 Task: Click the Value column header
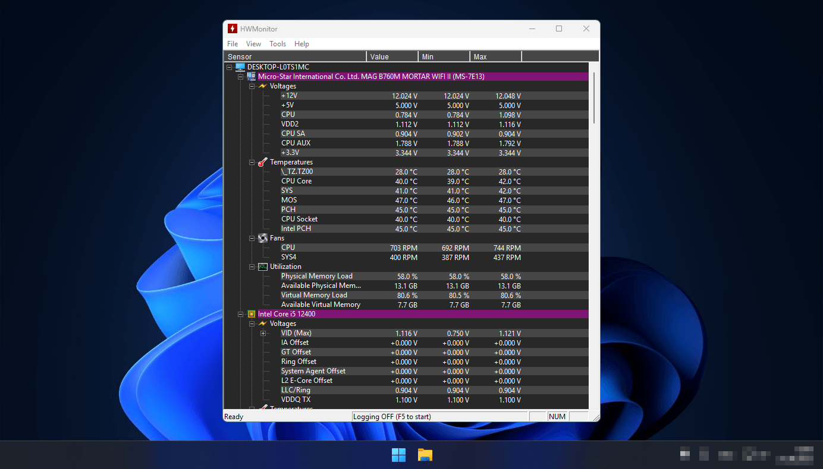(x=392, y=56)
